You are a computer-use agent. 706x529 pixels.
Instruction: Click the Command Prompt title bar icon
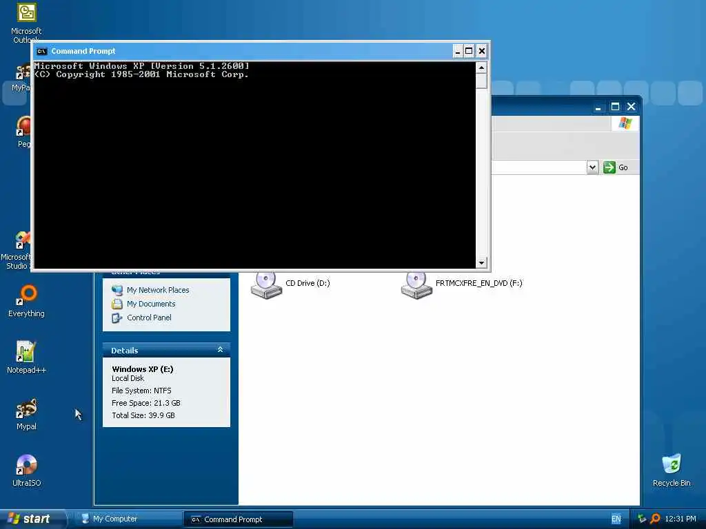click(42, 51)
